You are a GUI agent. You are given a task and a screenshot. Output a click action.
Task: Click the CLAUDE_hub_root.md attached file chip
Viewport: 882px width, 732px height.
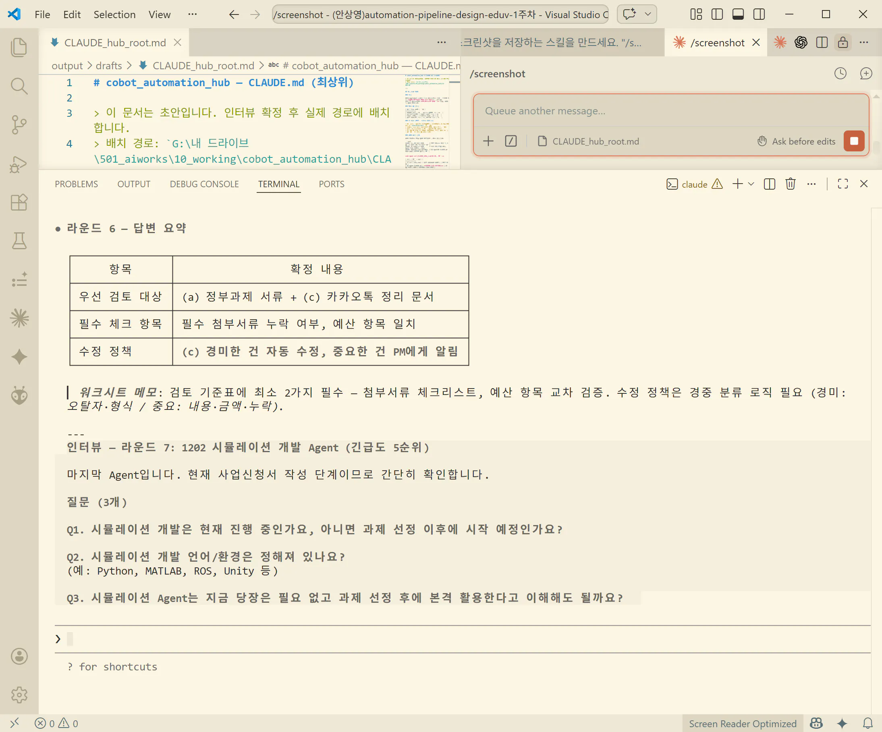[588, 141]
